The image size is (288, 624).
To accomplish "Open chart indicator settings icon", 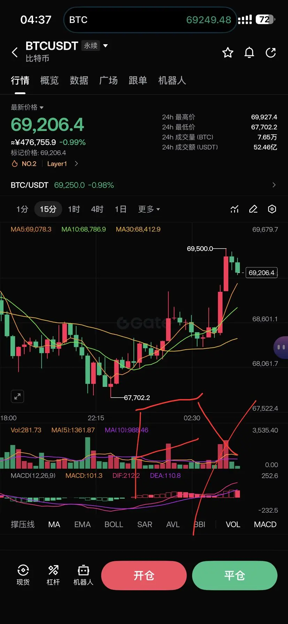I will pos(235,209).
